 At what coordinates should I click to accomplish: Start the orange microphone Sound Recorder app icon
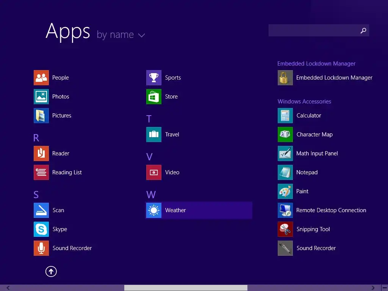pyautogui.click(x=41, y=248)
